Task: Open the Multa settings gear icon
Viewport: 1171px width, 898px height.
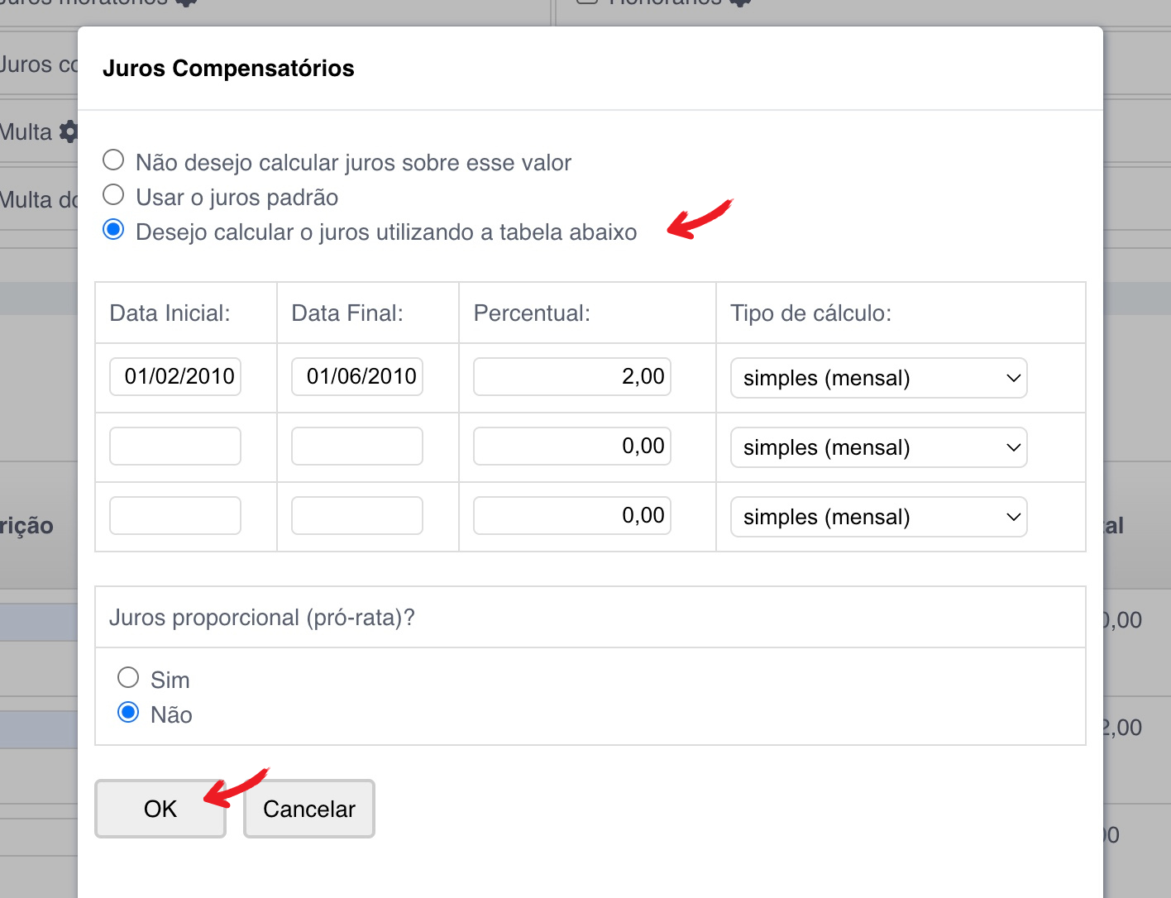Action: pos(69,131)
